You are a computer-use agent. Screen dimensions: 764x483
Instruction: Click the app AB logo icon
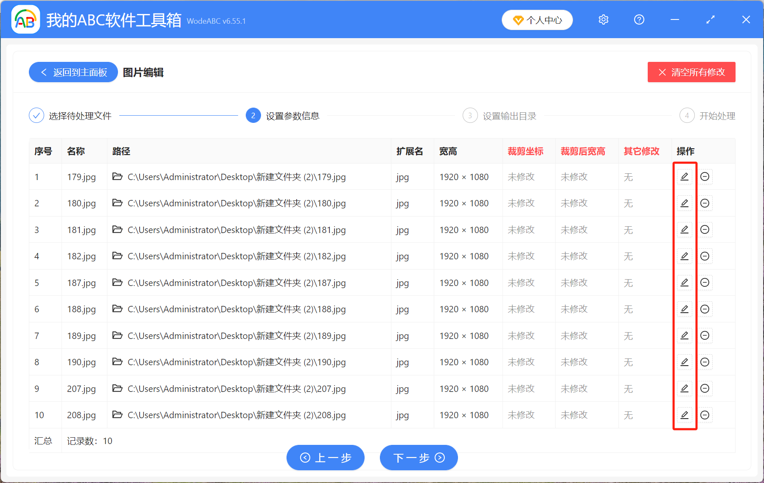25,20
